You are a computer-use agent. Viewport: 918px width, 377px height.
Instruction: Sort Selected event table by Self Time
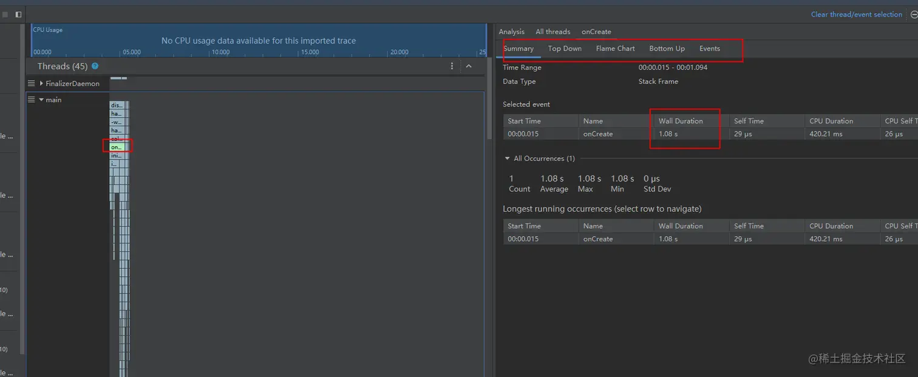click(x=766, y=121)
